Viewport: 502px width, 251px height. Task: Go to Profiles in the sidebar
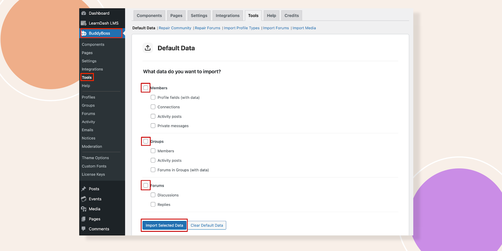coord(88,97)
